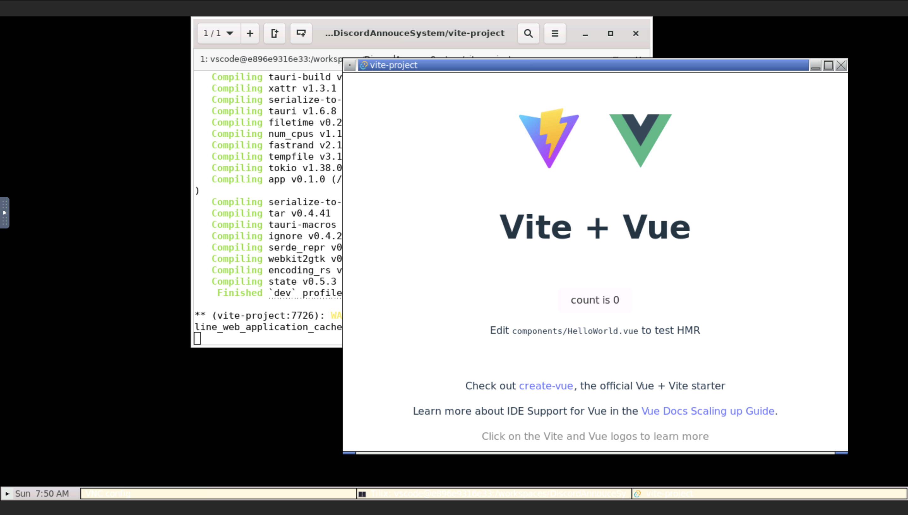Add a new terminal session with plus button
Screen dimensions: 908x515
click(250, 33)
